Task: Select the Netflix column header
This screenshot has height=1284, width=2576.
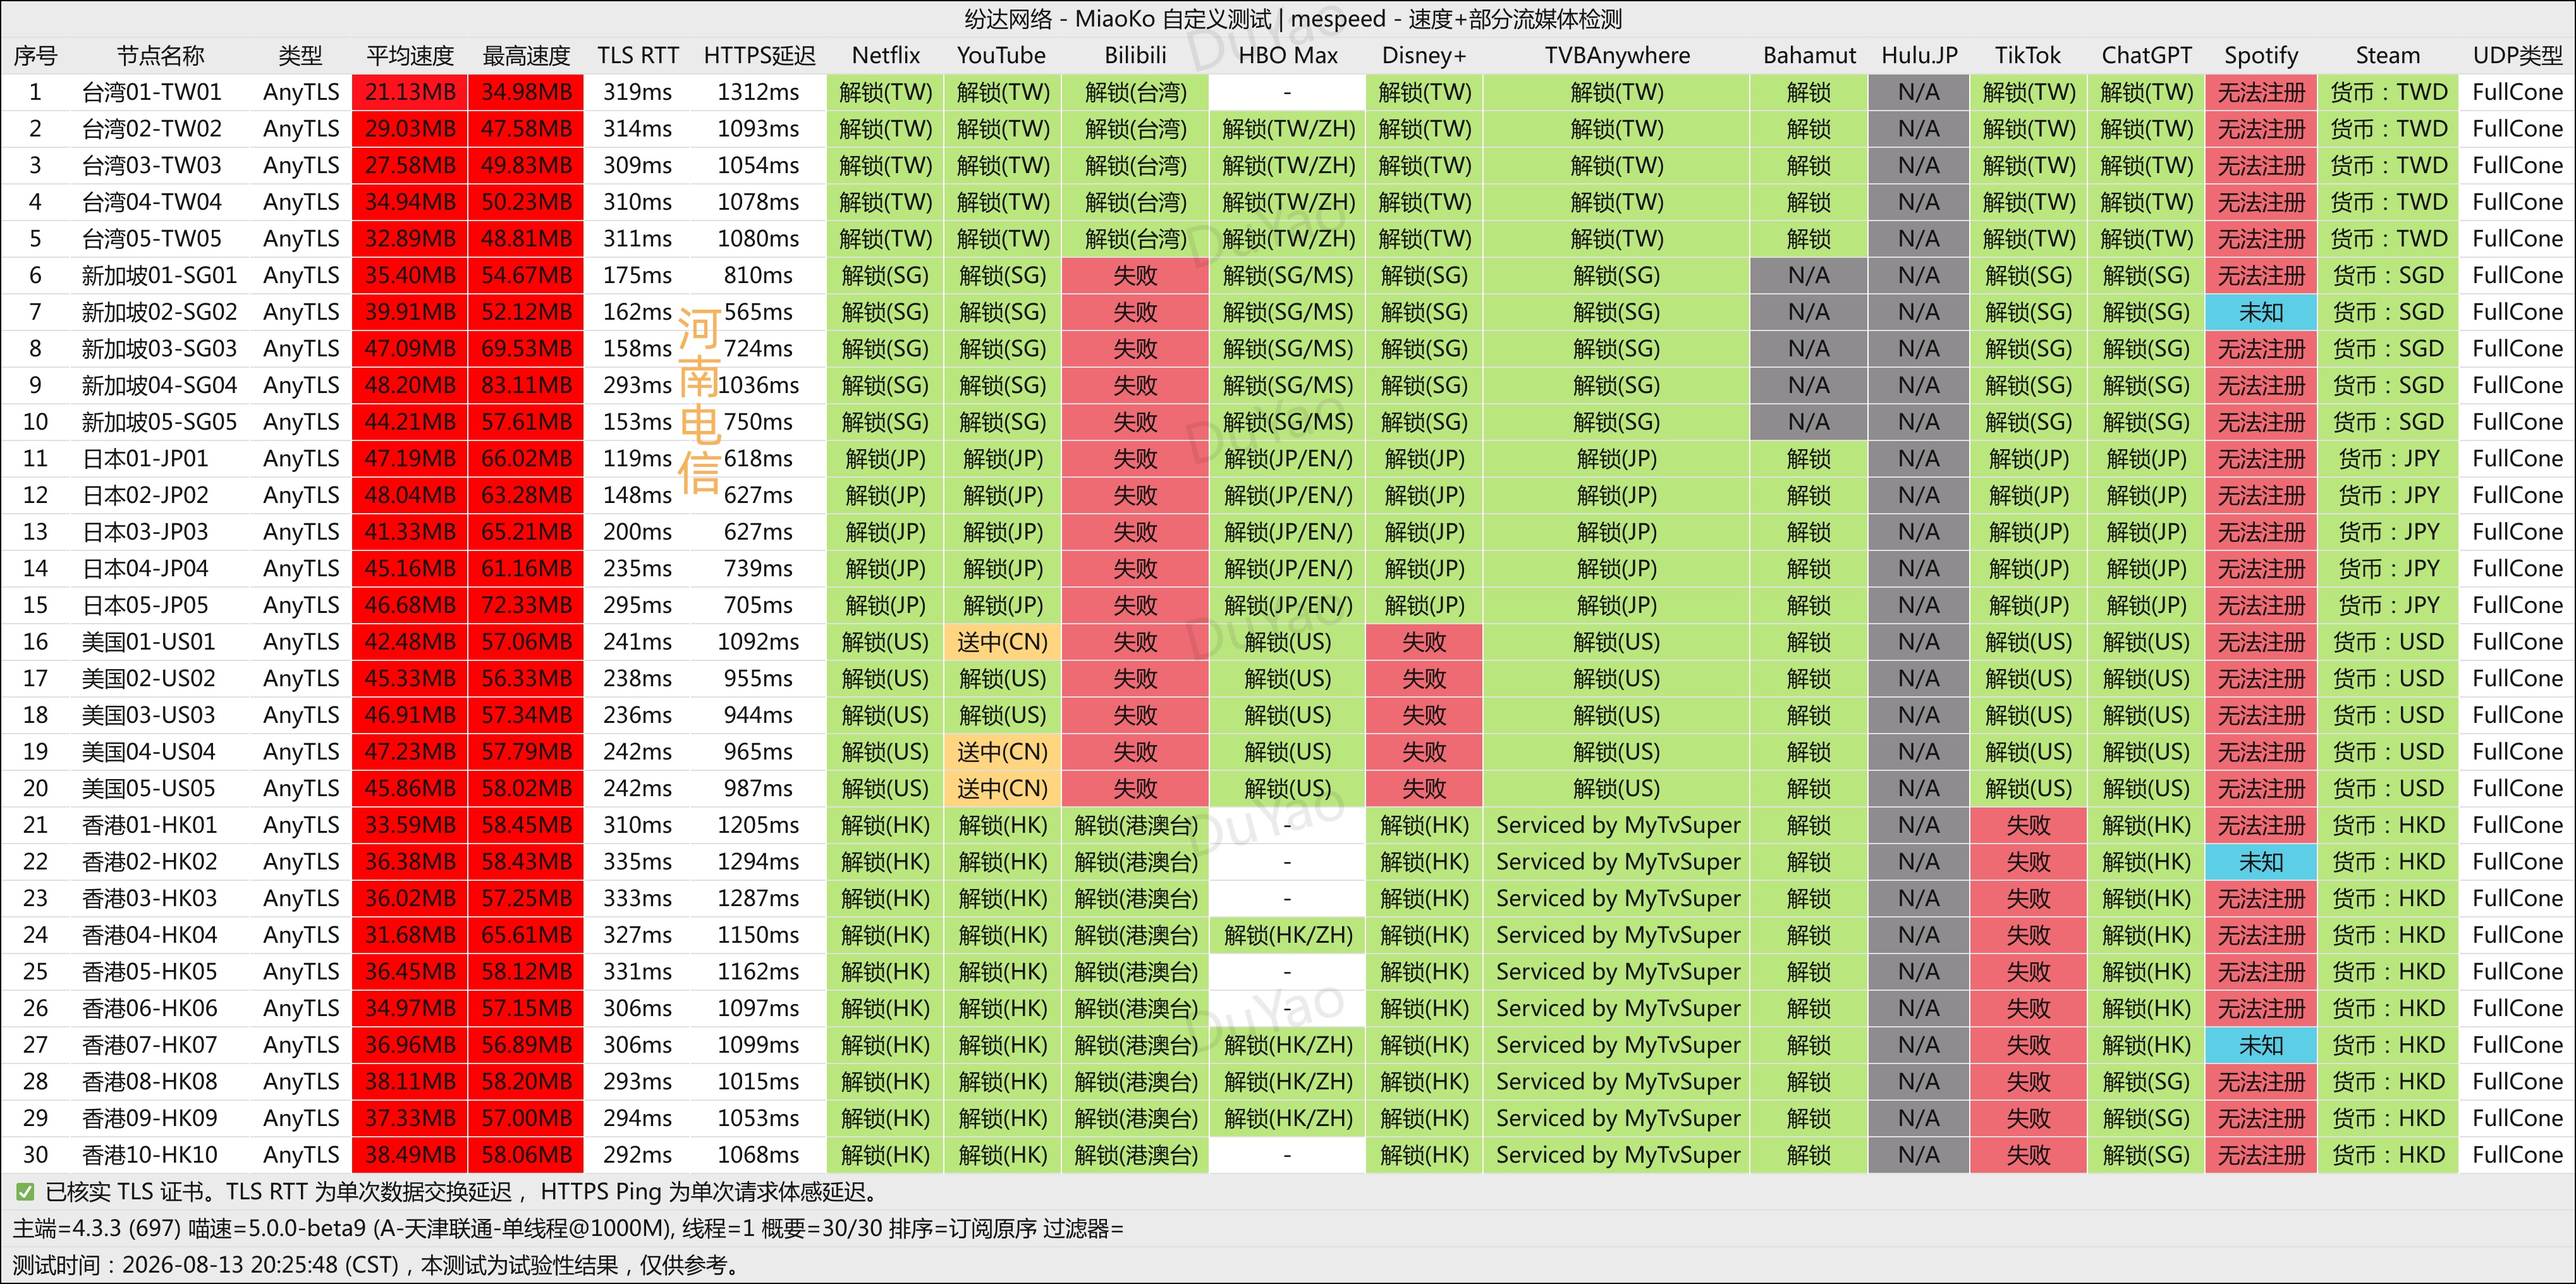Action: point(886,56)
